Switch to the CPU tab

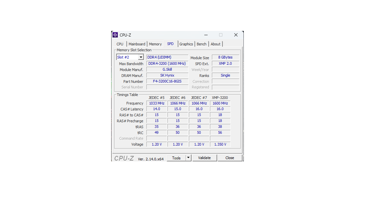coord(120,44)
